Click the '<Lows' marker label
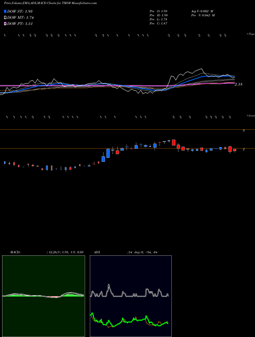 (251, 116)
